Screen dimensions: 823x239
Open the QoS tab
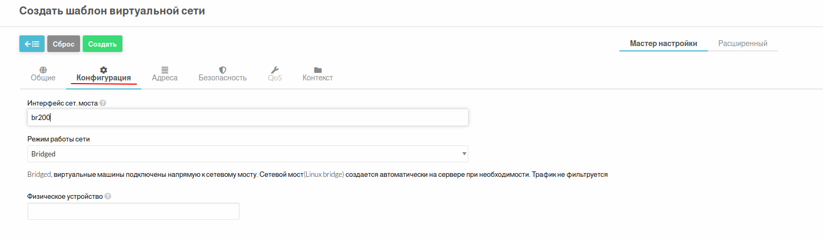tap(275, 74)
